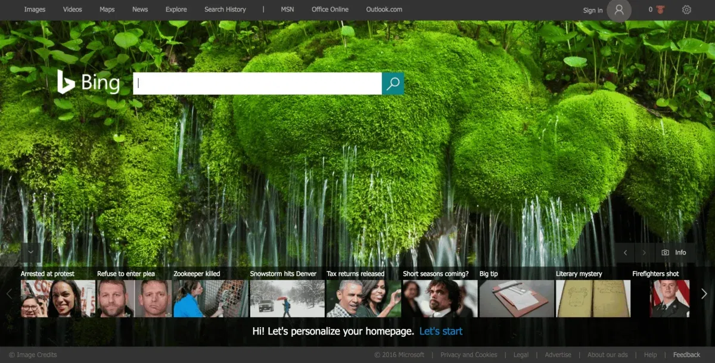
Task: Click the "© 2016 Microsoft" footer text
Action: pos(399,355)
